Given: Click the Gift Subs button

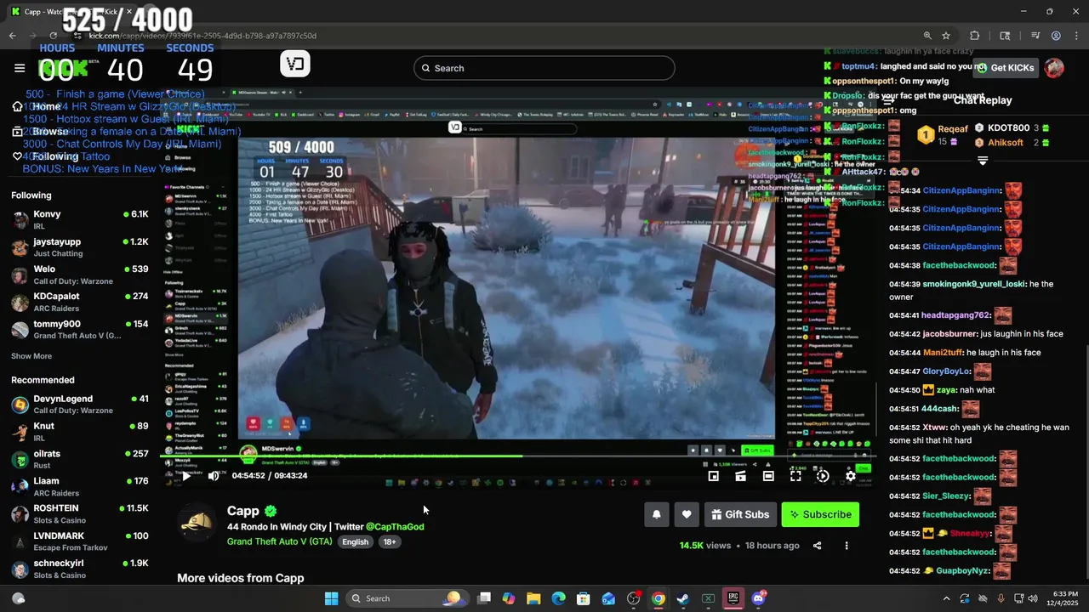Looking at the screenshot, I should 740,514.
